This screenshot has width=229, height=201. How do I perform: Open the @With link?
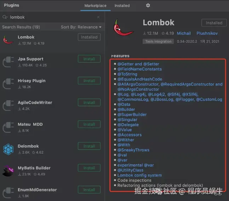[124, 145]
